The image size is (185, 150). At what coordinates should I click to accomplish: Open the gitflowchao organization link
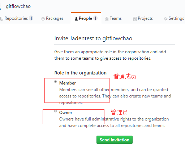coord(18,6)
